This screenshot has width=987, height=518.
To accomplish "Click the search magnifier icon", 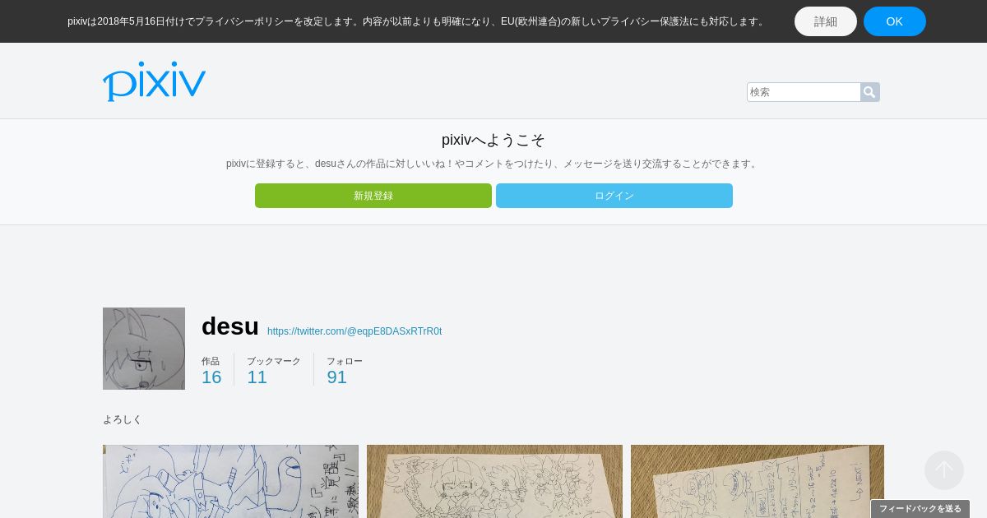I will click(x=869, y=92).
